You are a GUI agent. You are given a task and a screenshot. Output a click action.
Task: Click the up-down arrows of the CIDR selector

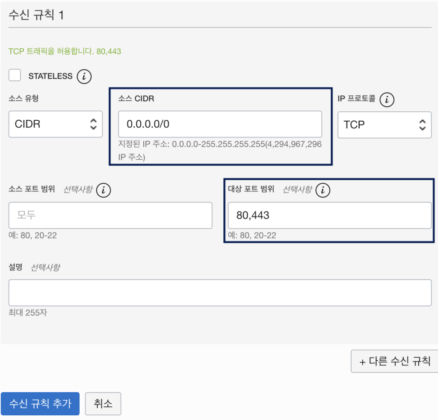coord(93,124)
